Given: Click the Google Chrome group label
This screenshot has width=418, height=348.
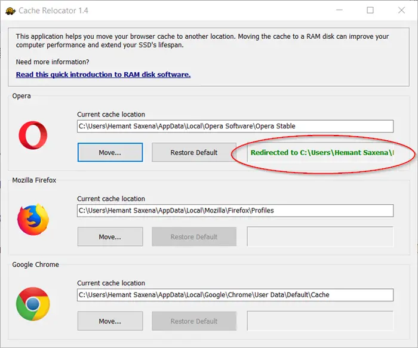Looking at the screenshot, I should click(35, 264).
